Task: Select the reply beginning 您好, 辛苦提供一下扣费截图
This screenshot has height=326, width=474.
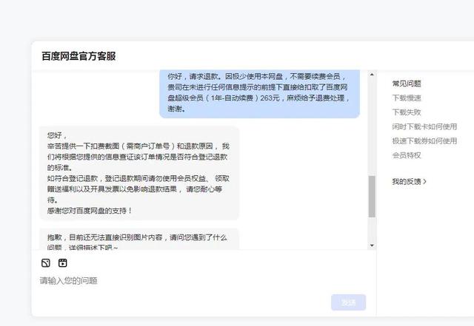Action: [139, 173]
